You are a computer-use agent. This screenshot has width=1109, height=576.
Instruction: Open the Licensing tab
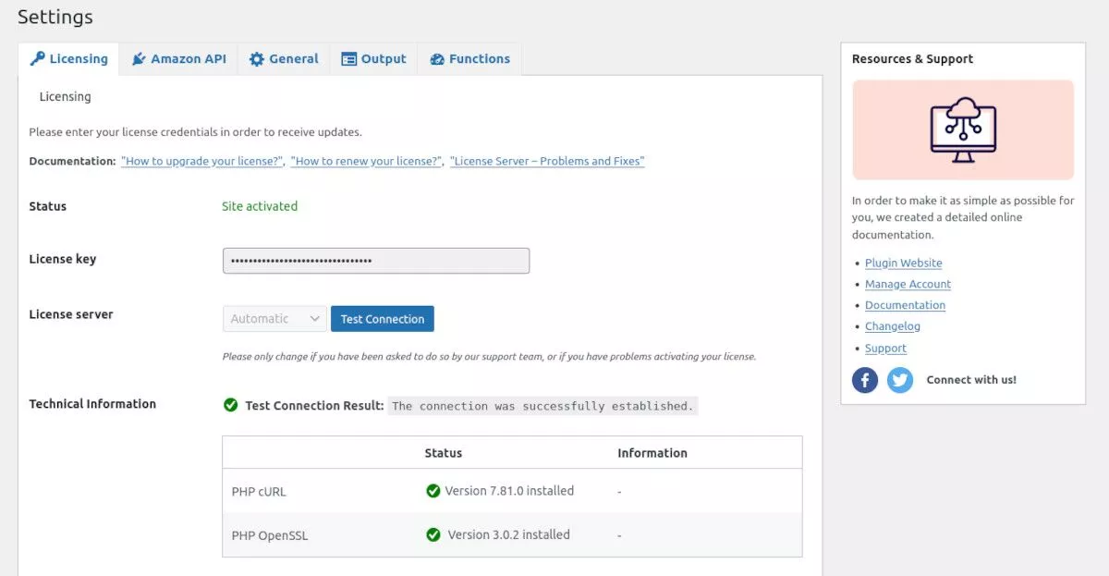click(69, 59)
